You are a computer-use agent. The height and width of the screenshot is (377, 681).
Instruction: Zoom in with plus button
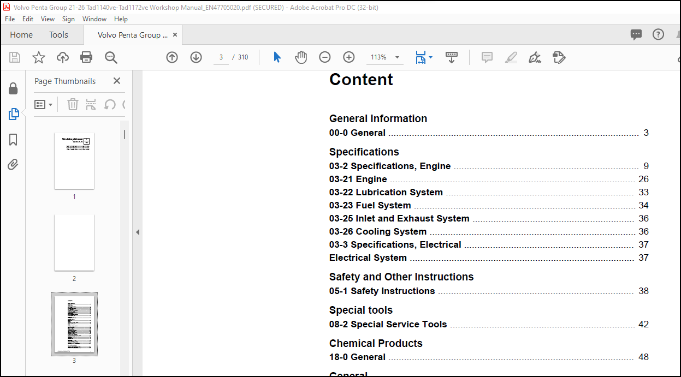[x=349, y=57]
